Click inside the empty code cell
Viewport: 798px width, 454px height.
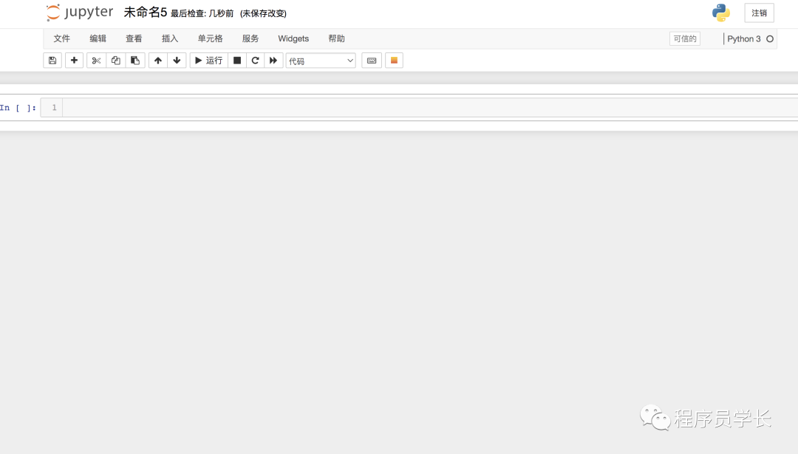(430, 108)
